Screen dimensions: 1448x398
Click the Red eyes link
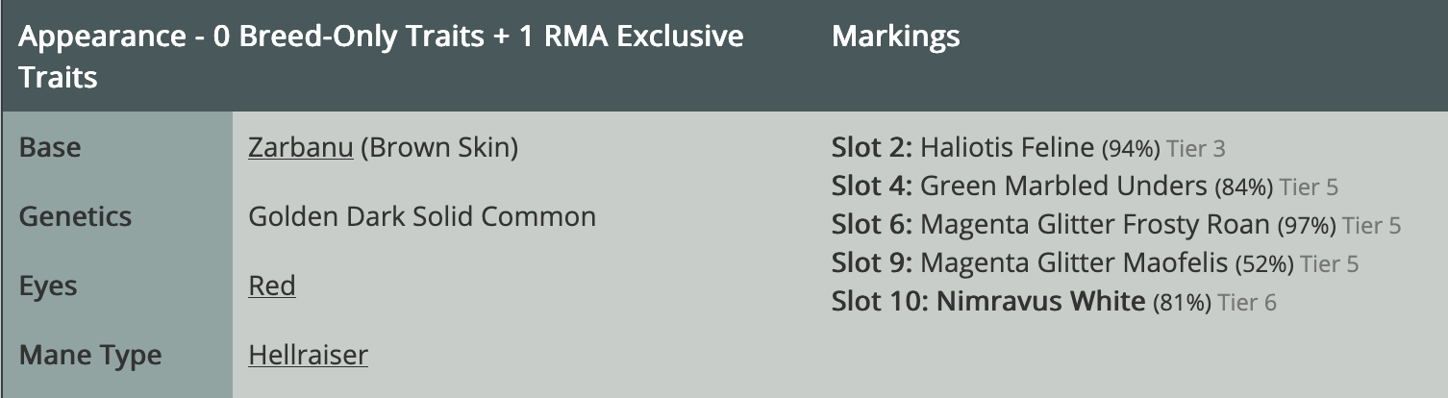coord(271,286)
